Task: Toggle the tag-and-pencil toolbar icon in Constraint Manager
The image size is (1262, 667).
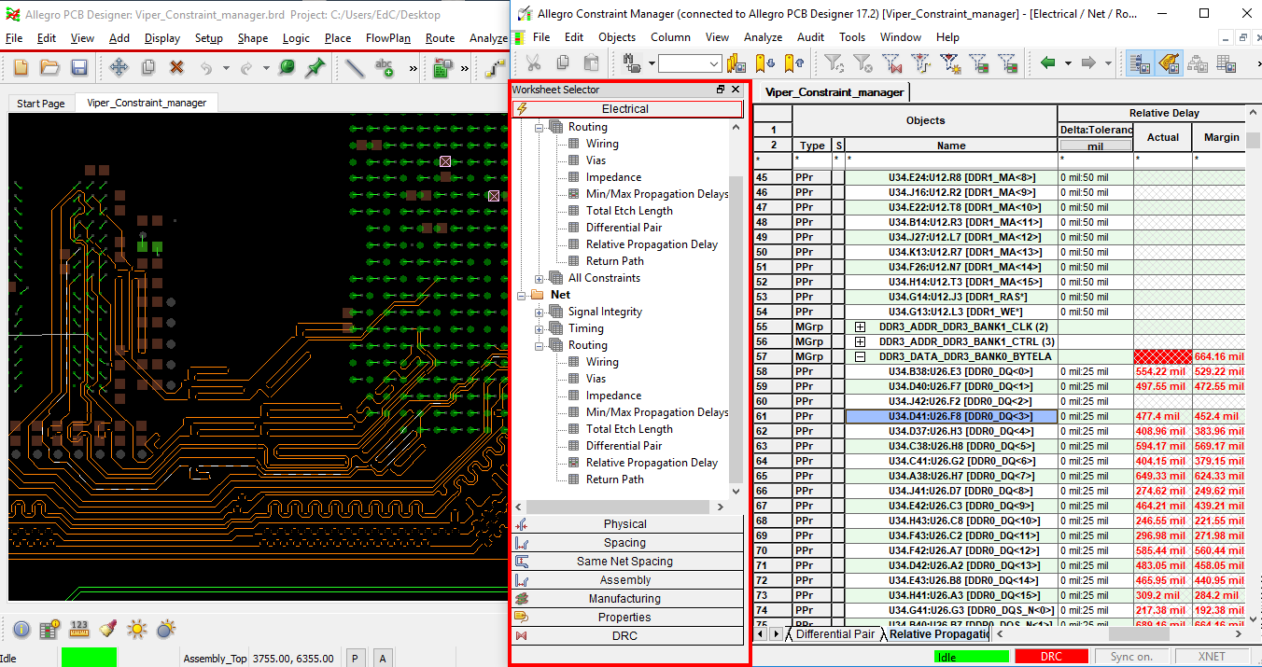Action: tap(1169, 63)
